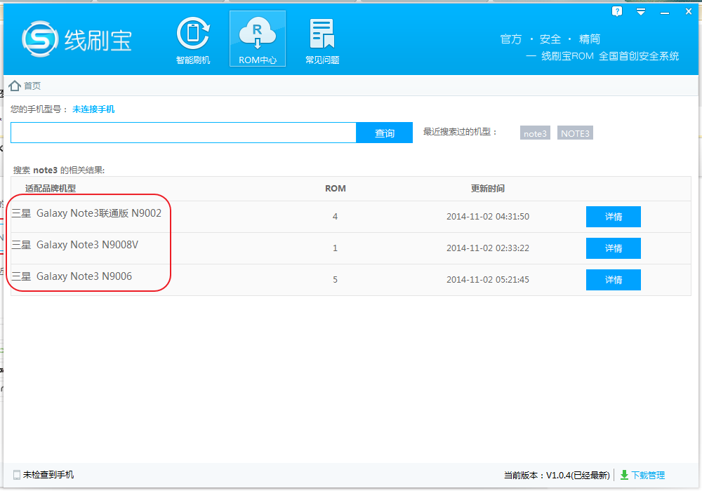Viewport: 702px width, 491px height.
Task: Click the green download arrow icon
Action: [624, 475]
